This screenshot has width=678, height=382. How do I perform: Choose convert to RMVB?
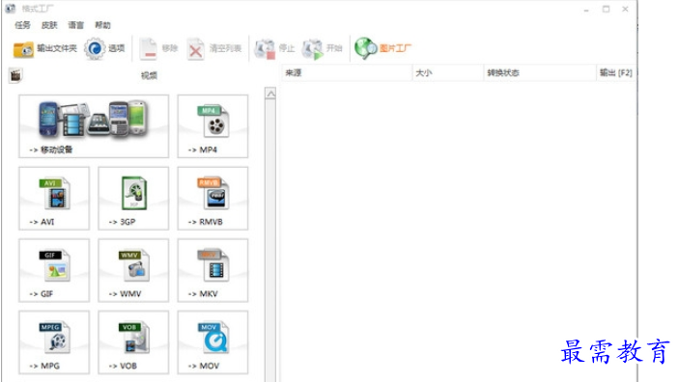pyautogui.click(x=212, y=198)
